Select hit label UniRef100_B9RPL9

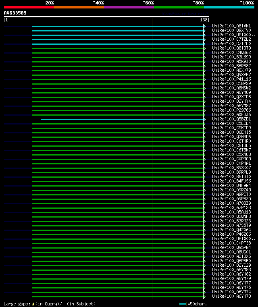pos(231,172)
